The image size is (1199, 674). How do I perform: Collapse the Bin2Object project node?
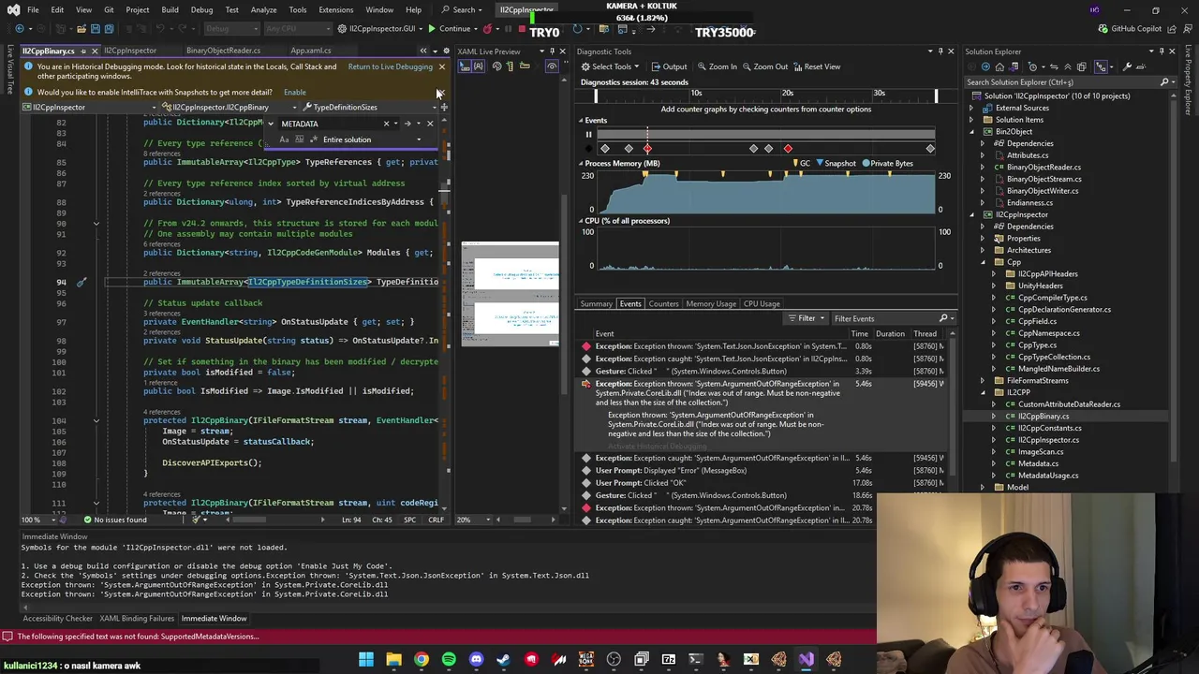(971, 132)
